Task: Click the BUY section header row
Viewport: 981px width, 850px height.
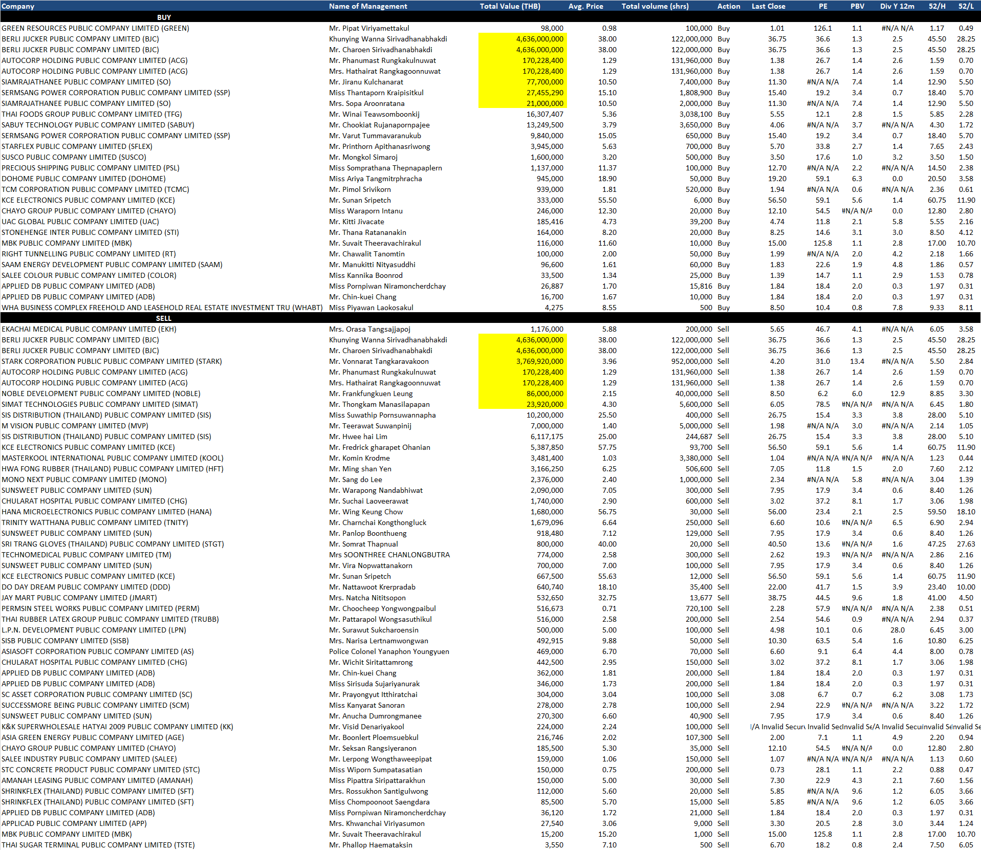Action: (164, 17)
